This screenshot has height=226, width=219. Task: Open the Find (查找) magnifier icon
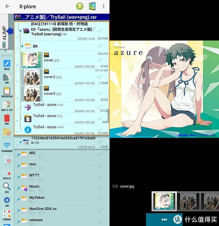tap(7, 187)
